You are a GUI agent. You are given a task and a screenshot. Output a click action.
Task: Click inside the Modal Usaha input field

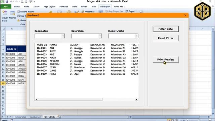(122, 36)
